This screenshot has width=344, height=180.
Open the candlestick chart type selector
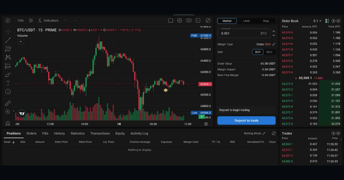tap(31, 21)
